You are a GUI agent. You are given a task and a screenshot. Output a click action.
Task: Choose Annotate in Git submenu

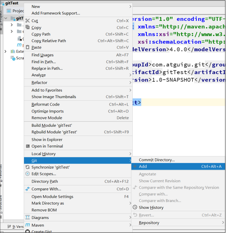(178, 174)
